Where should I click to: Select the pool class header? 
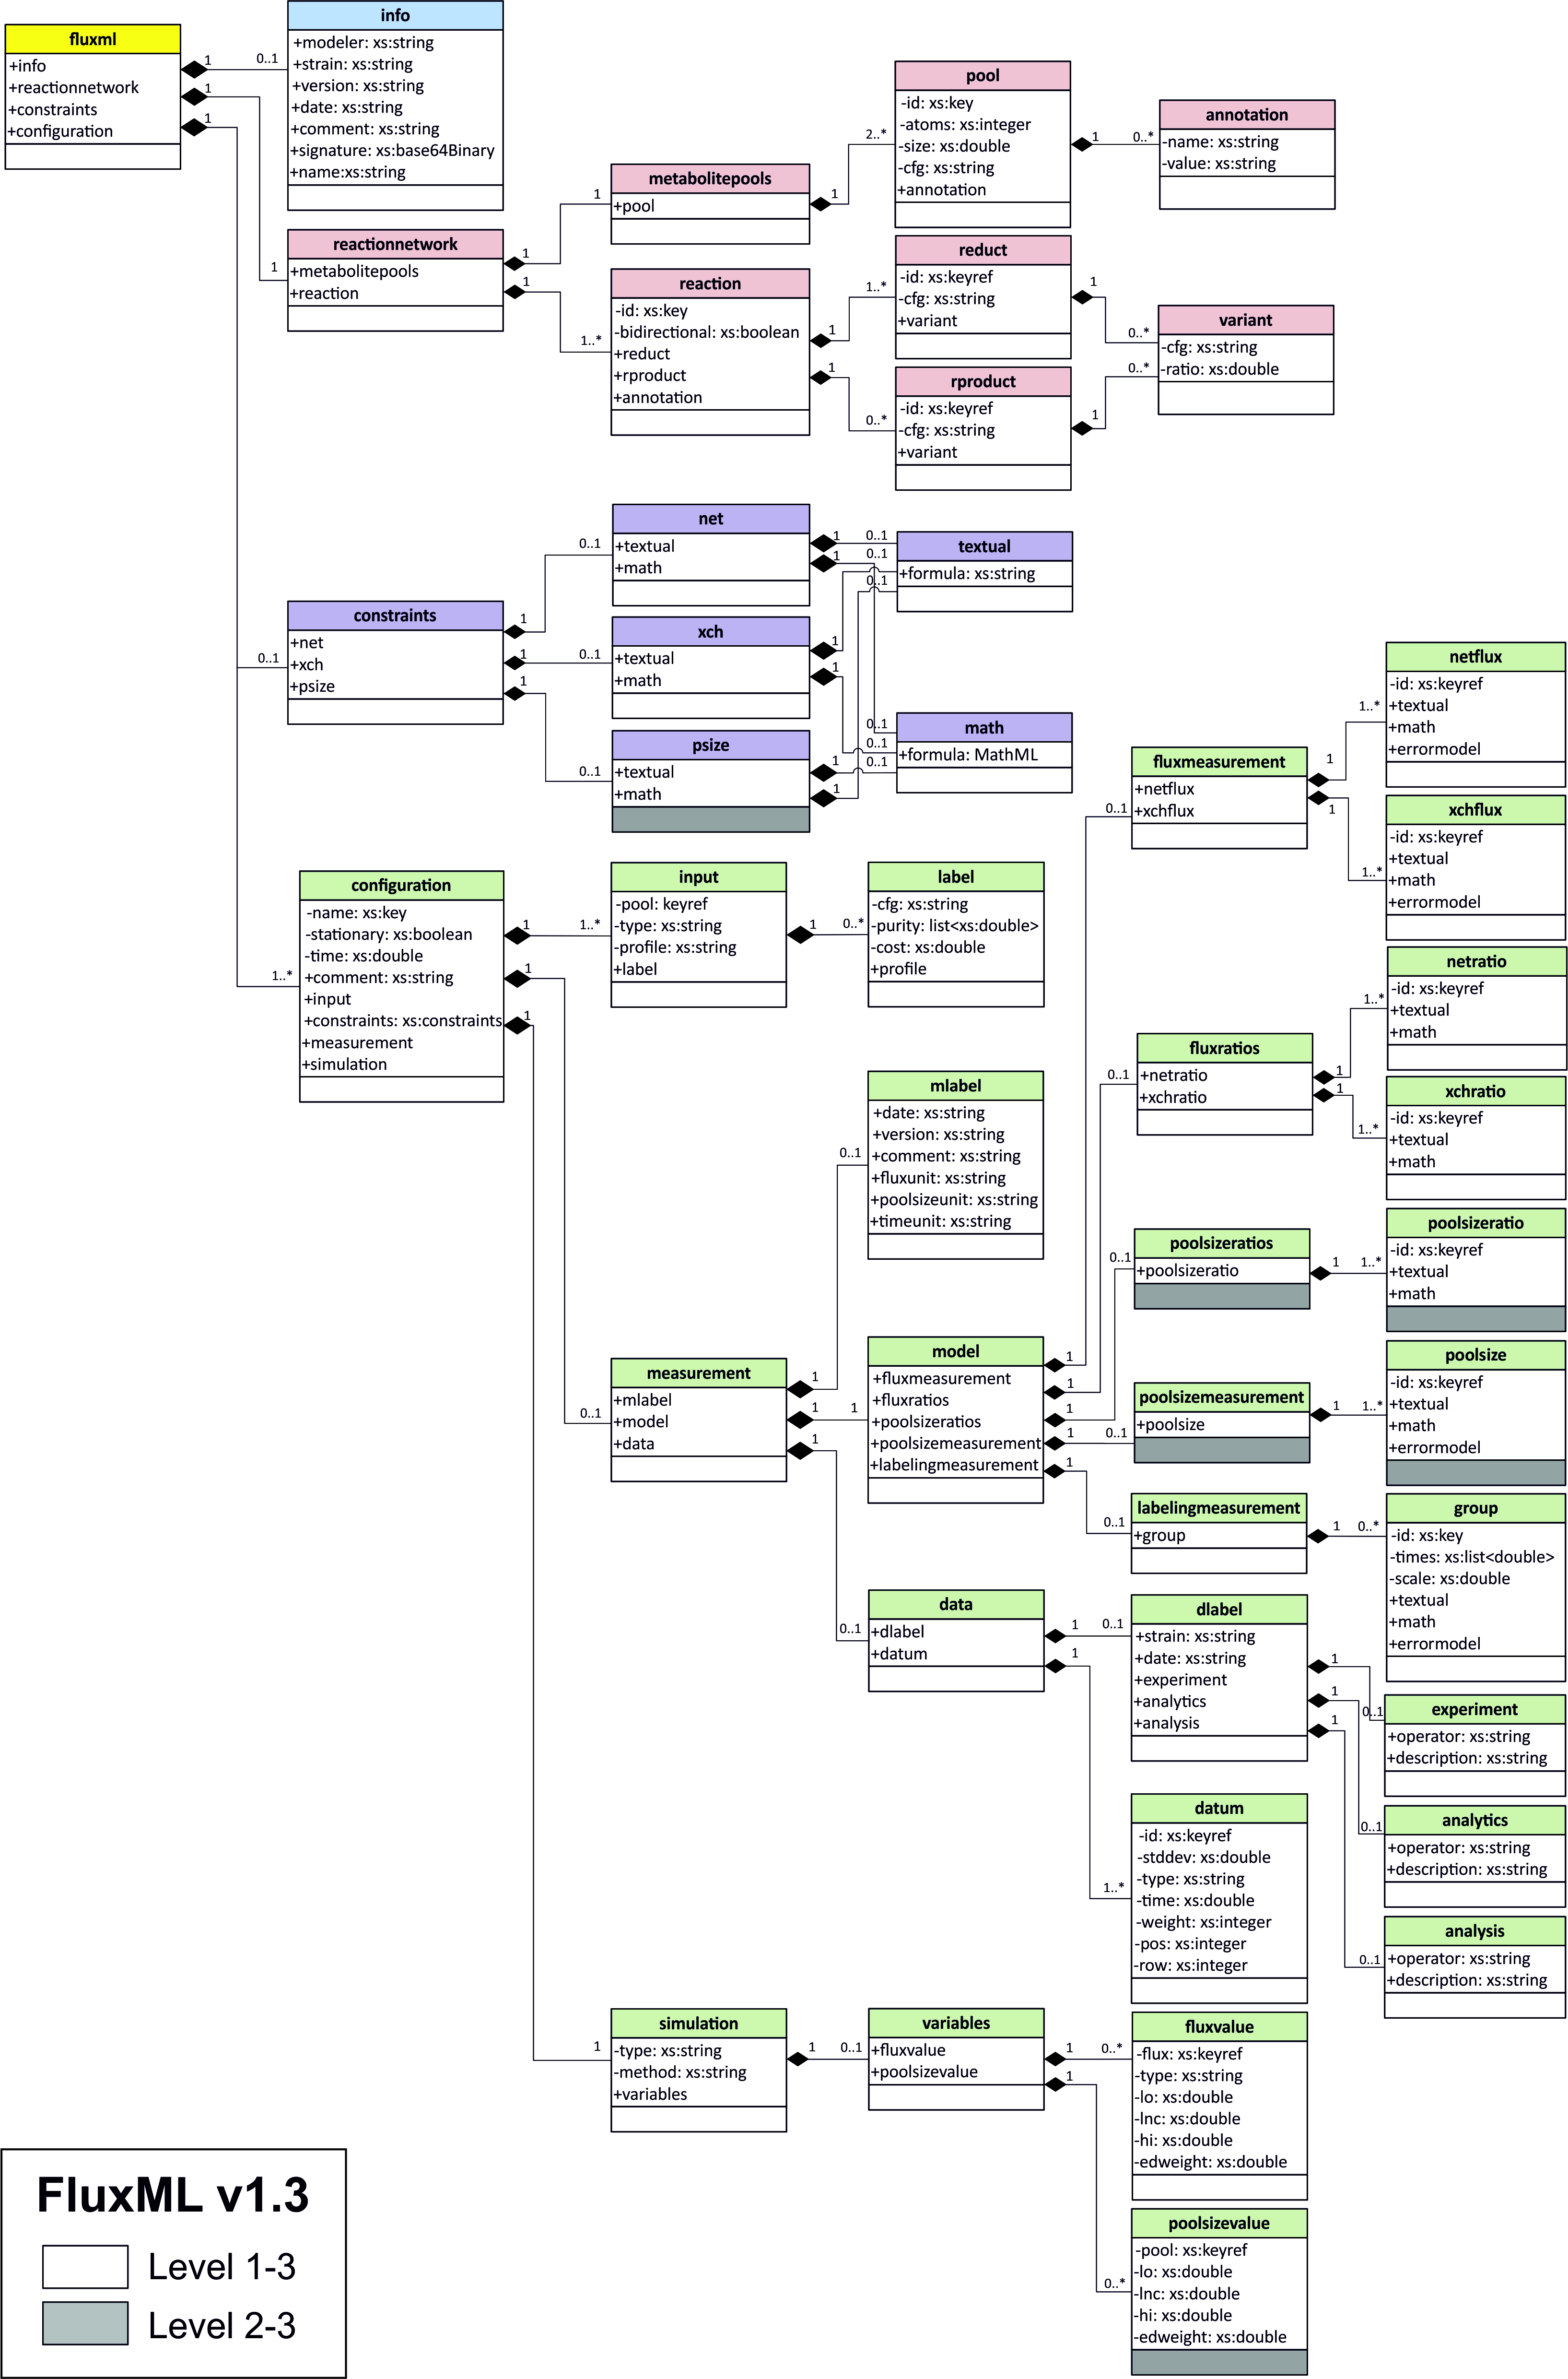[982, 76]
